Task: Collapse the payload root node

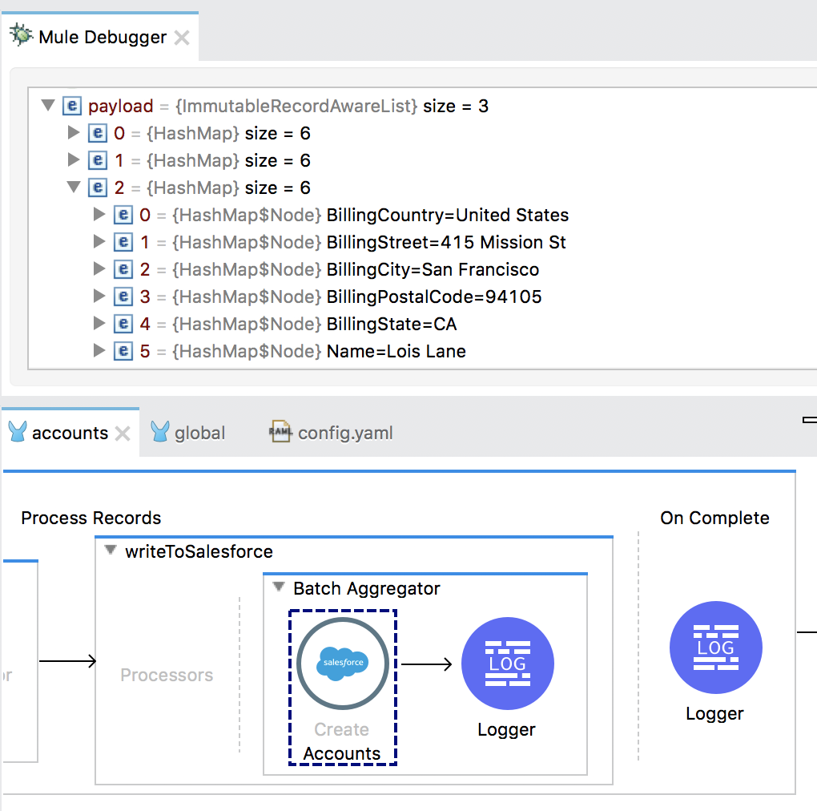Action: 48,105
